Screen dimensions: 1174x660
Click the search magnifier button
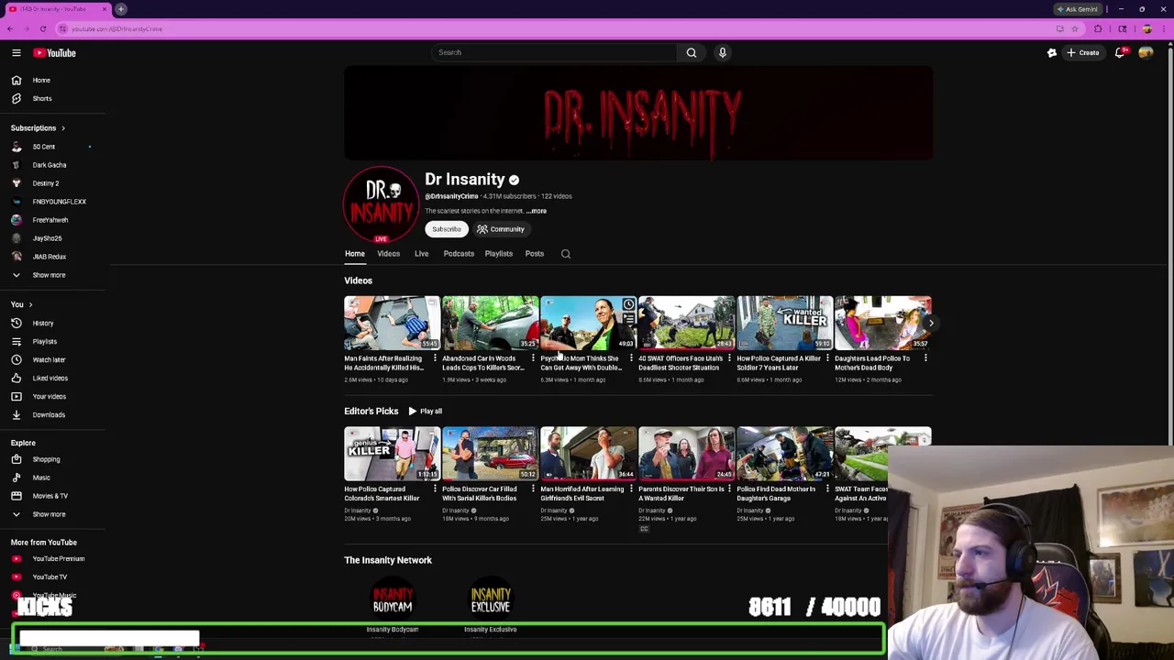[692, 52]
